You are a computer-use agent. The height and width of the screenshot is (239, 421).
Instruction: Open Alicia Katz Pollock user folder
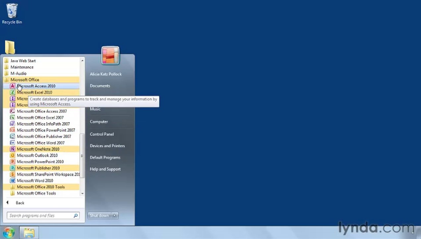pyautogui.click(x=106, y=74)
